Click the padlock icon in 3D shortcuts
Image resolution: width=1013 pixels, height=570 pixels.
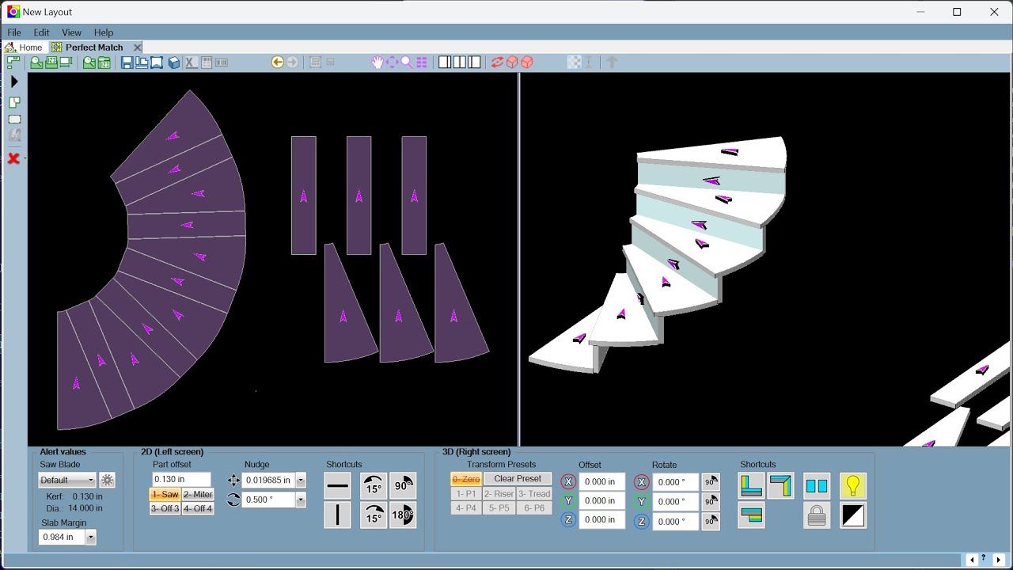click(817, 515)
